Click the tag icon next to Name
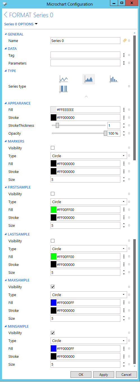 click(125, 41)
